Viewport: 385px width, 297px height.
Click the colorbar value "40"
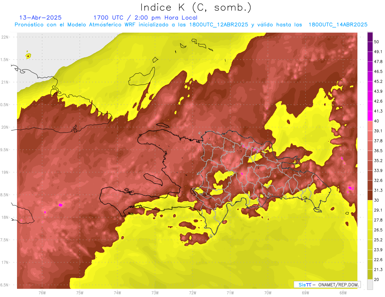[377, 121]
